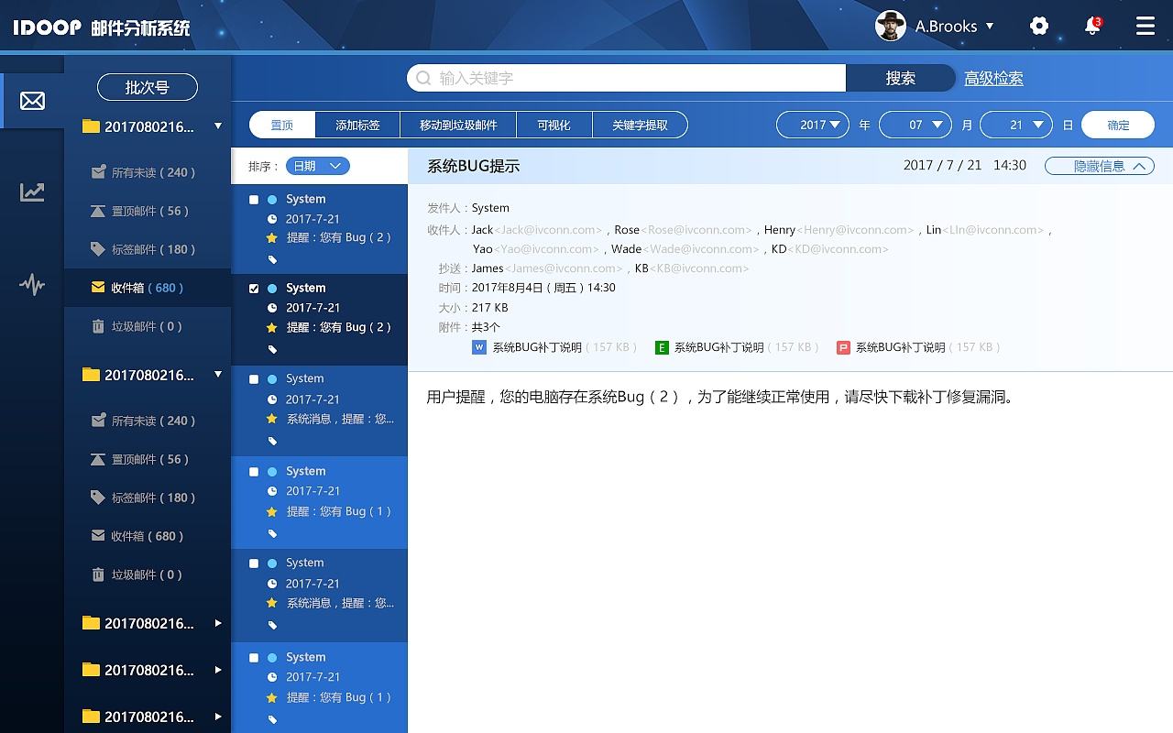This screenshot has height=733, width=1173.
Task: Click the star icon on first System email
Action: [271, 237]
